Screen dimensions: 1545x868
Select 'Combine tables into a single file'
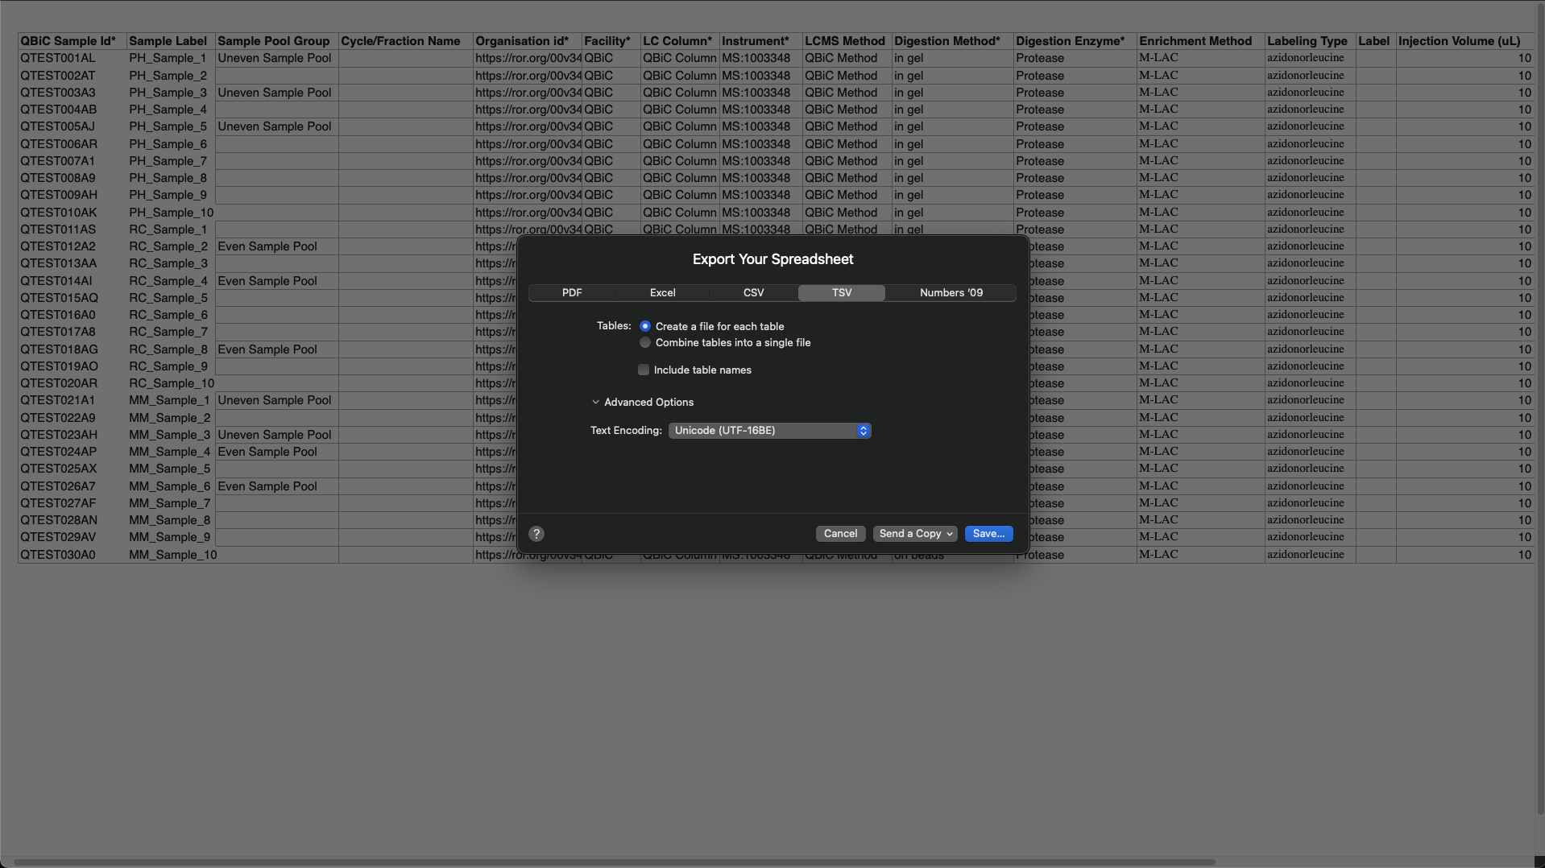coord(645,343)
